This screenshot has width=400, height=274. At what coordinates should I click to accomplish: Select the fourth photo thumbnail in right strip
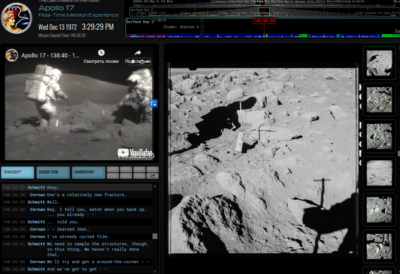coord(379,172)
